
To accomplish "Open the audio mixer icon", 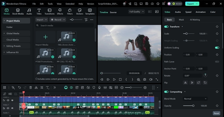I will pyautogui.click(x=105, y=88).
